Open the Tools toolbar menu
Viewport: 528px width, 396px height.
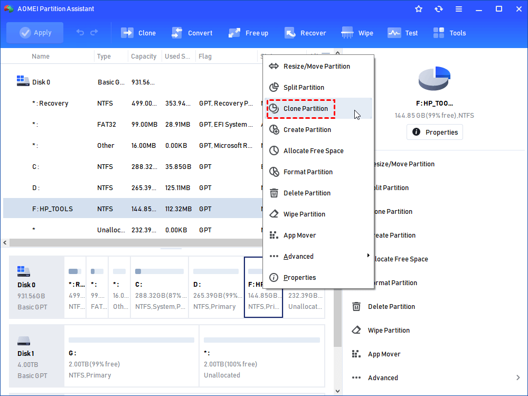449,33
